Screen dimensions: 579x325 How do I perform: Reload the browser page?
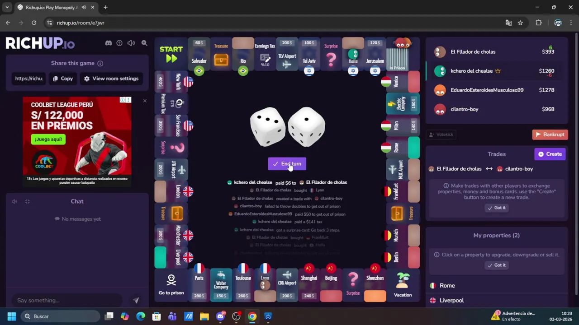click(x=34, y=23)
